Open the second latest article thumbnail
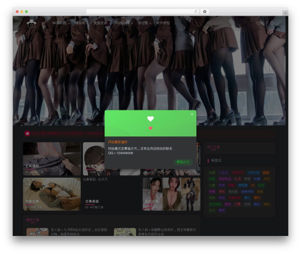The image size is (301, 254). click(125, 232)
